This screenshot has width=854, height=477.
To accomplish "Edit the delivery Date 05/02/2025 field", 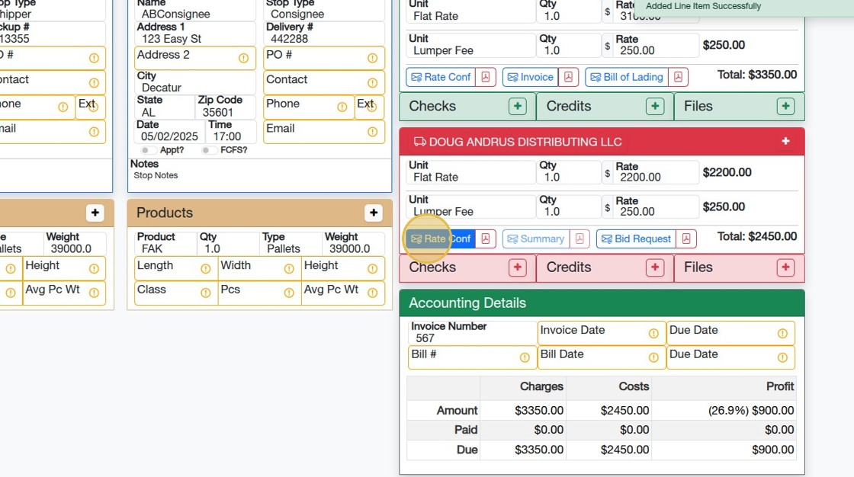I will click(x=169, y=131).
